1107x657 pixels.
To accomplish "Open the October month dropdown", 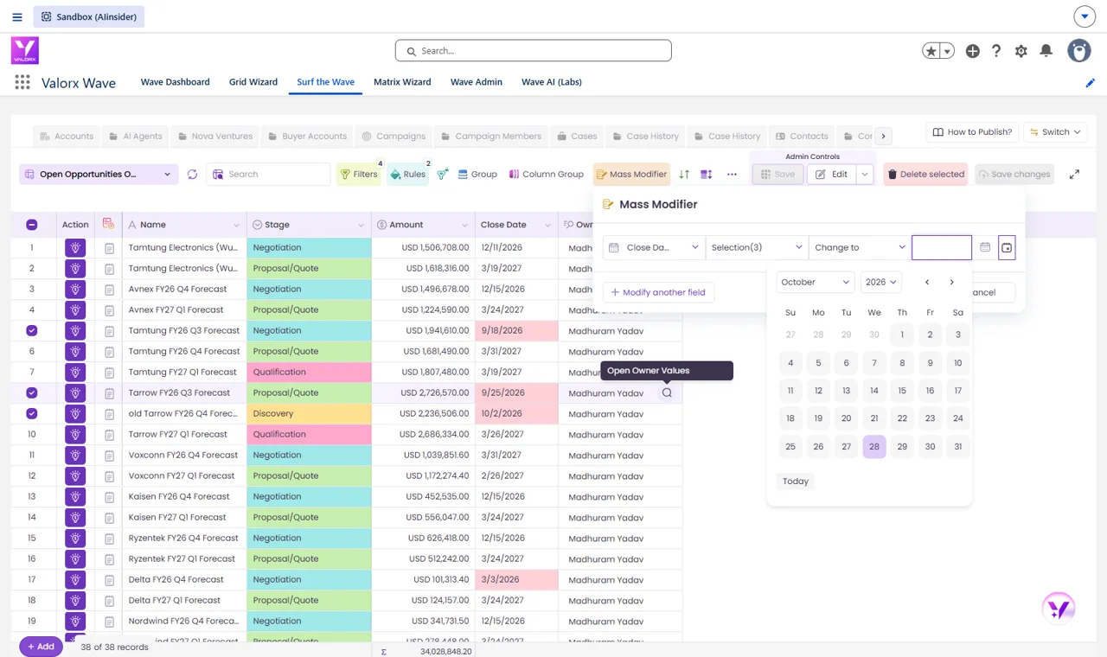I will 816,282.
